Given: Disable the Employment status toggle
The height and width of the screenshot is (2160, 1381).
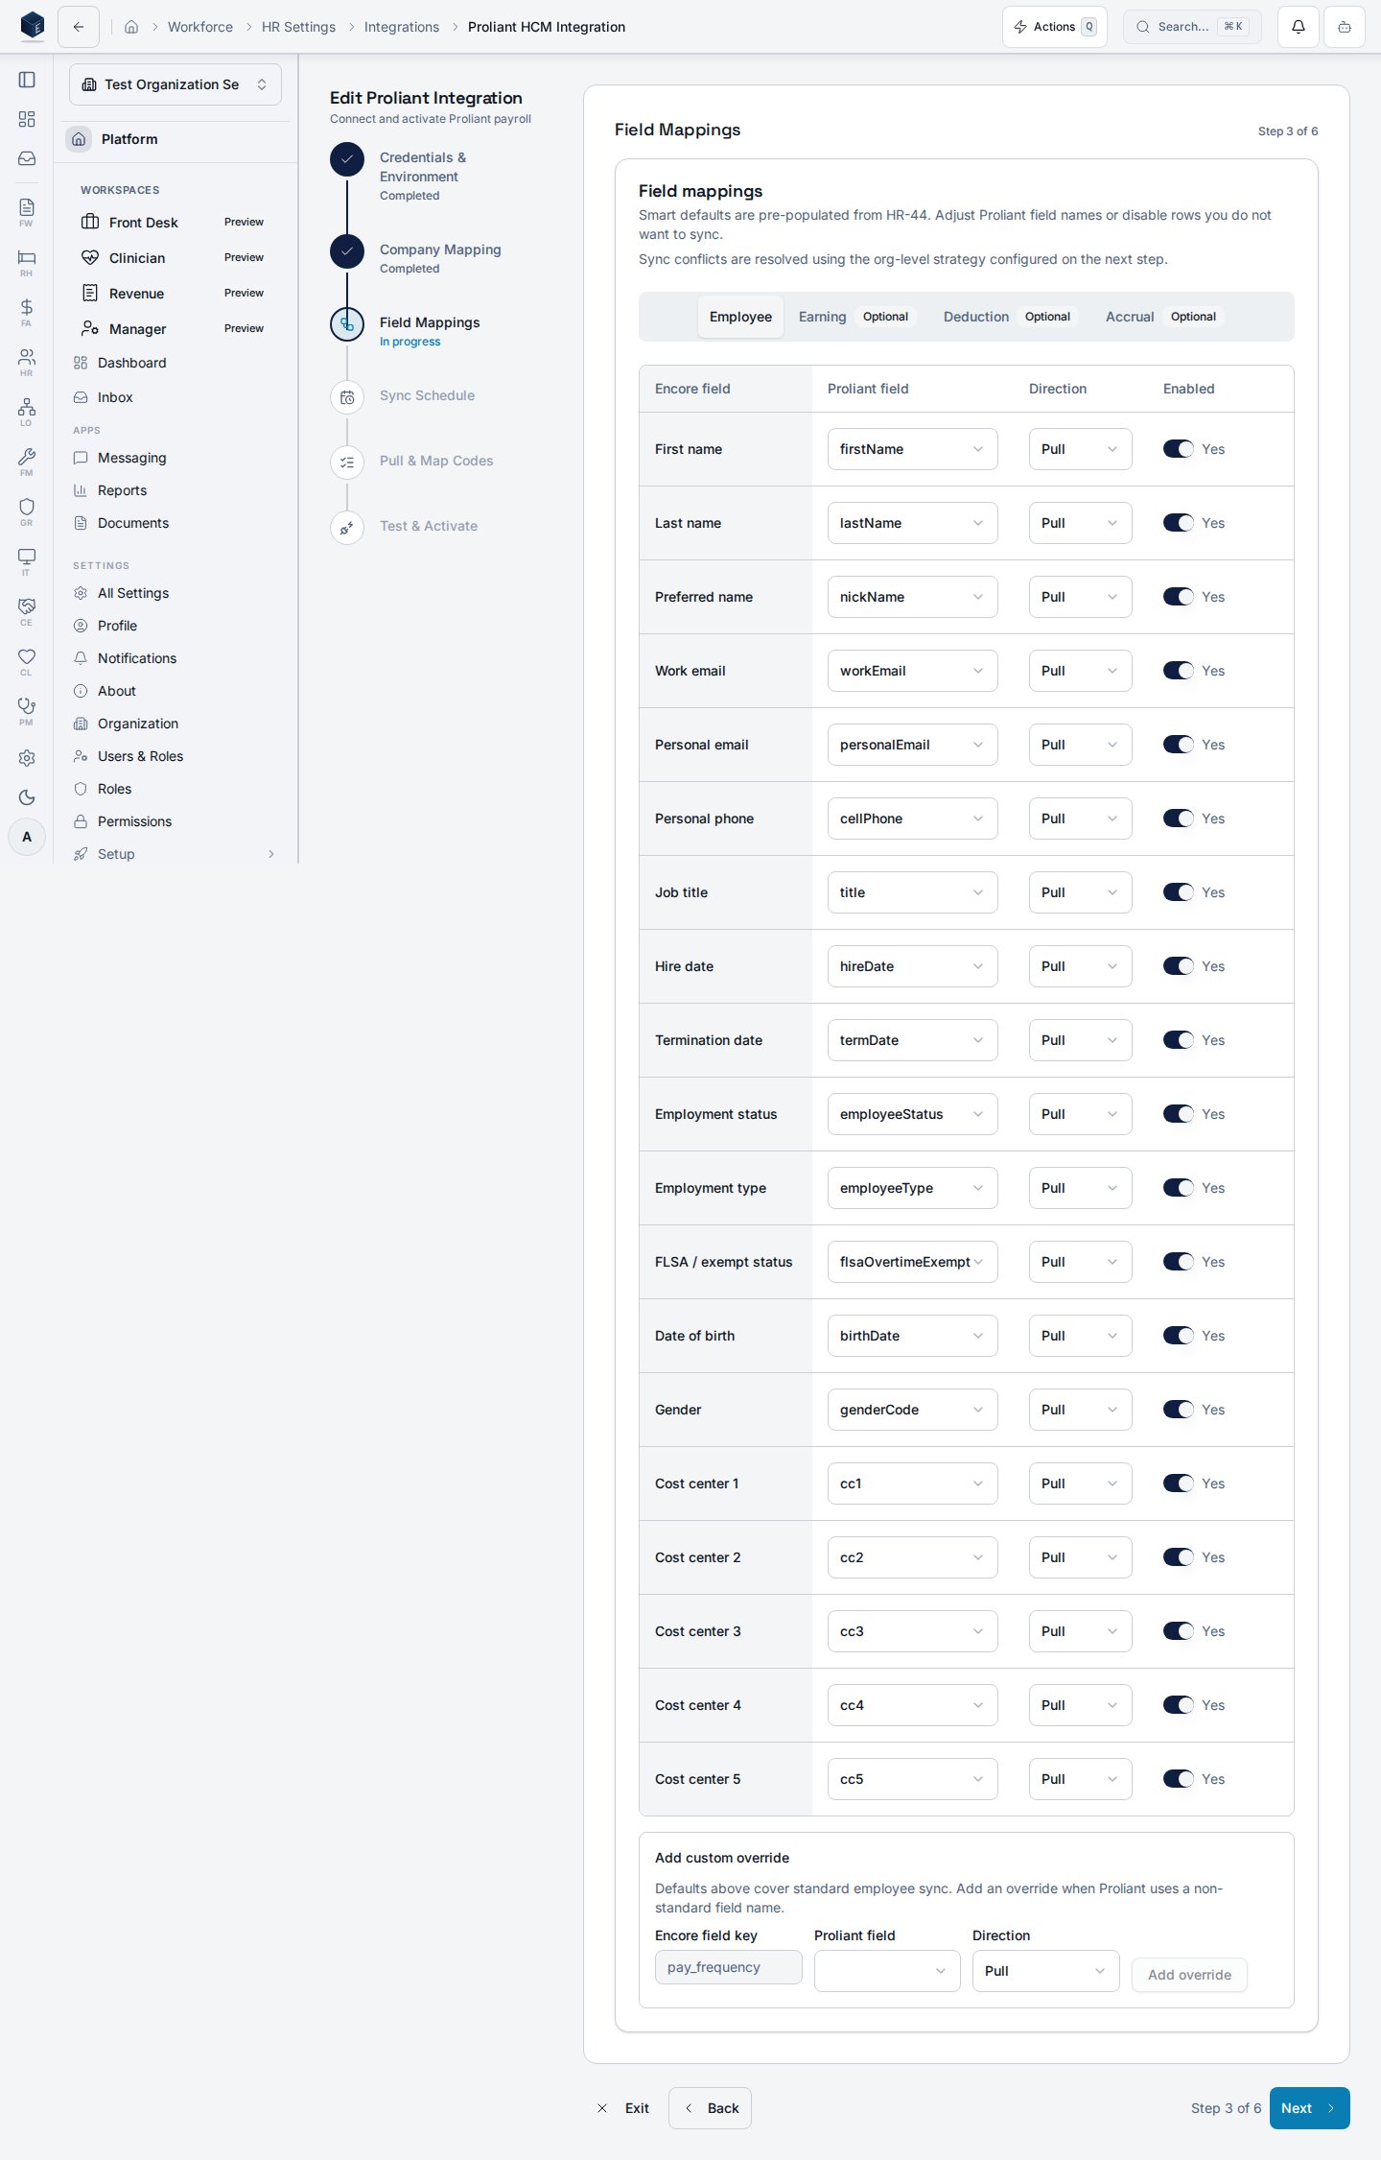Looking at the screenshot, I should (x=1179, y=1114).
